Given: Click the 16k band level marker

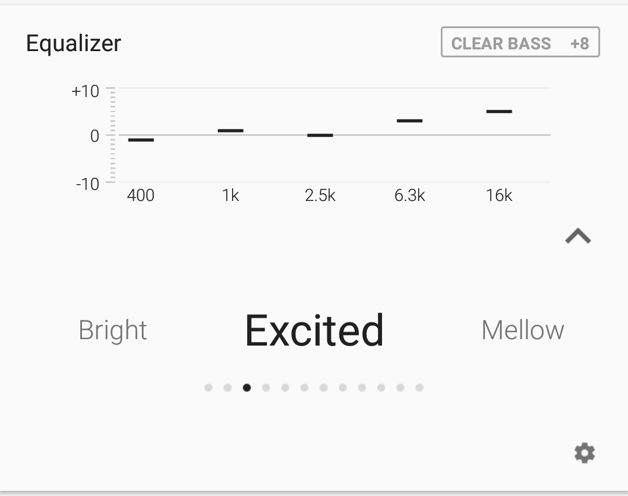Looking at the screenshot, I should point(499,111).
